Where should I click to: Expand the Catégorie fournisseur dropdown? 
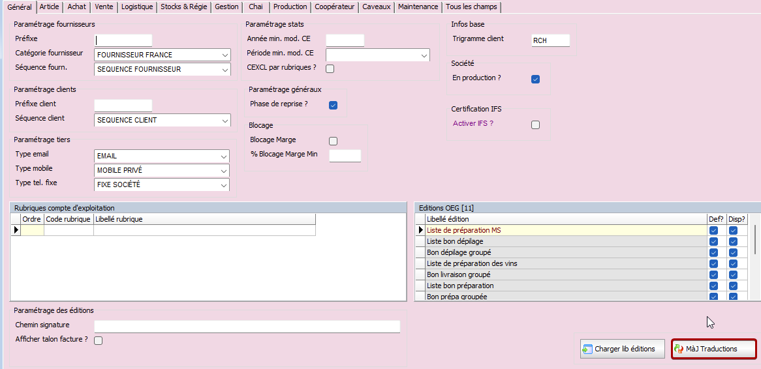[225, 55]
